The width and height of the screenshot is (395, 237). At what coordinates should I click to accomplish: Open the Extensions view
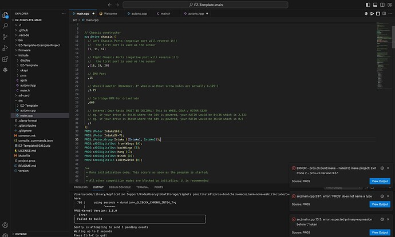point(5,59)
